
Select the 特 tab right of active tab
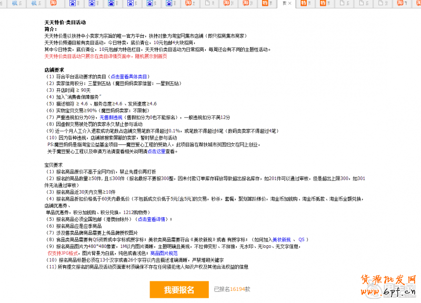pos(304,4)
